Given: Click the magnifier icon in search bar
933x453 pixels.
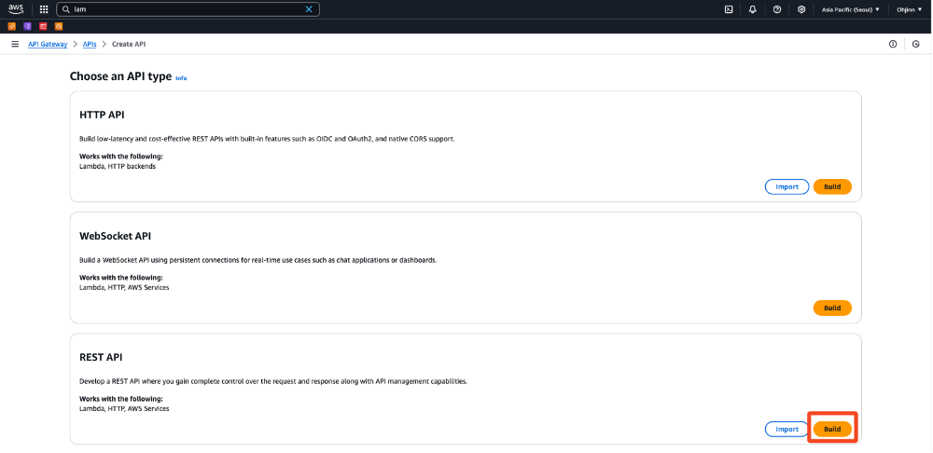Looking at the screenshot, I should point(66,9).
